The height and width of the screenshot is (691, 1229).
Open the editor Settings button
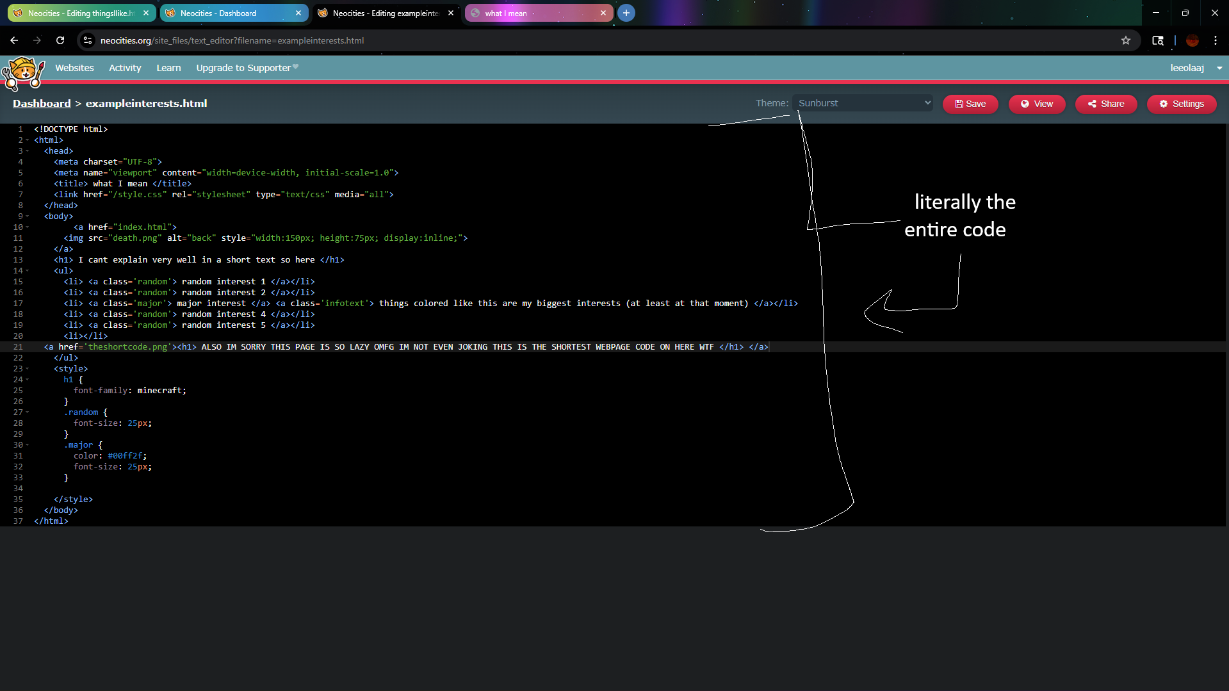[x=1181, y=104]
